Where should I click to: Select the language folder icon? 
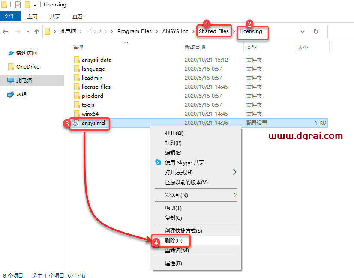click(x=77, y=69)
